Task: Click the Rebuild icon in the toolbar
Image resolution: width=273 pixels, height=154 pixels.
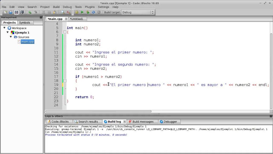Action: [x=93, y=12]
